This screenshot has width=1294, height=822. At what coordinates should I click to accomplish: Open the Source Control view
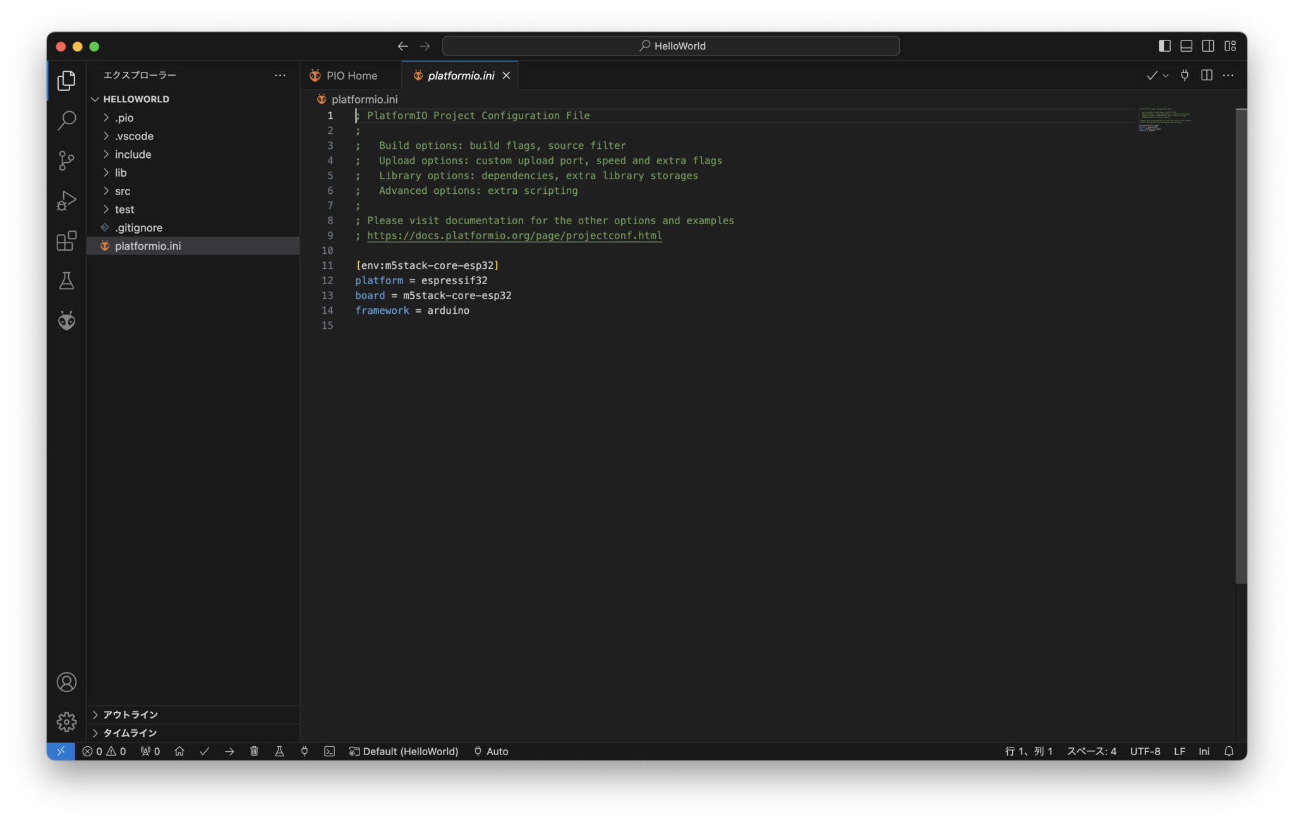tap(66, 160)
